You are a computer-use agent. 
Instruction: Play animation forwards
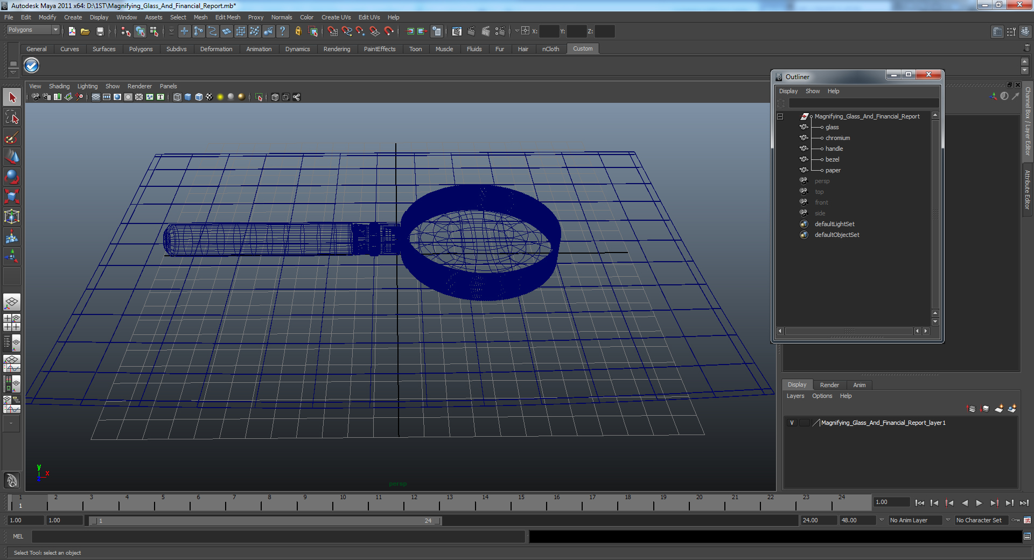[x=979, y=503]
